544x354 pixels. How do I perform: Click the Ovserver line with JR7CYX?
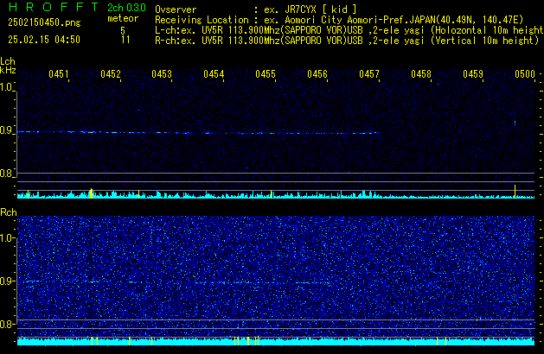pos(256,9)
